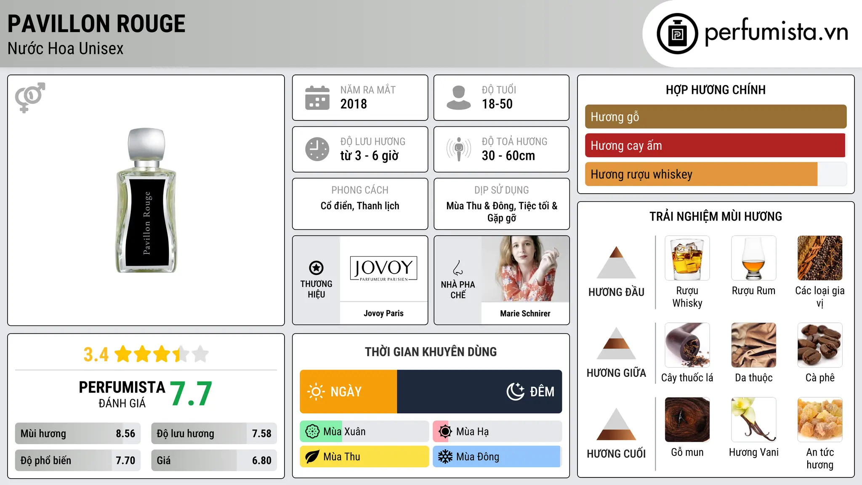Click the Hương rượu whiskey accord bar
Screen dimensions: 862x485
[x=716, y=174]
